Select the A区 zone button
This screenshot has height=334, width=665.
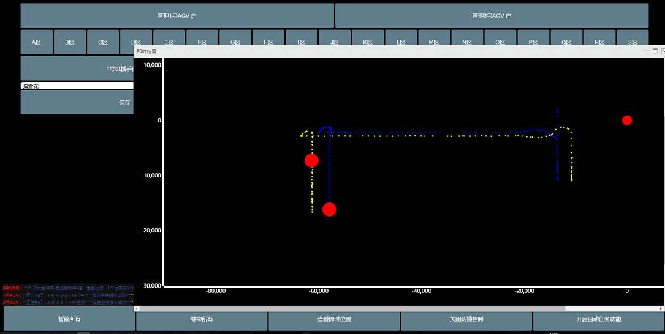coord(37,42)
